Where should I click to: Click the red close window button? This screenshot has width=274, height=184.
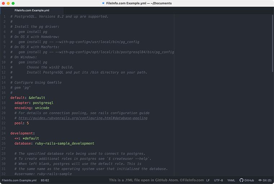point(4,3)
